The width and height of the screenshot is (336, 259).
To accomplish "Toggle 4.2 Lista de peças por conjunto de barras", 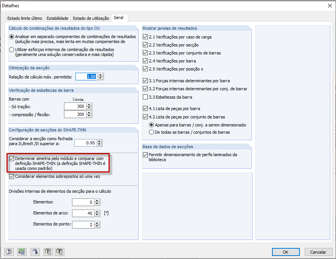I will point(145,117).
